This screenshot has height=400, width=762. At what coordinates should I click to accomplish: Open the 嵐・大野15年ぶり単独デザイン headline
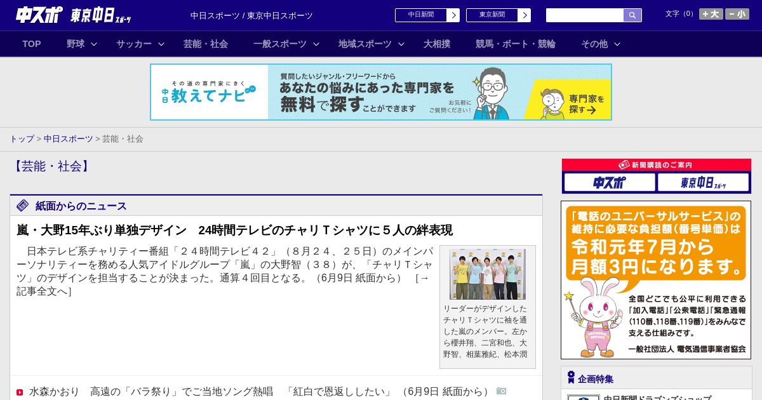[234, 230]
